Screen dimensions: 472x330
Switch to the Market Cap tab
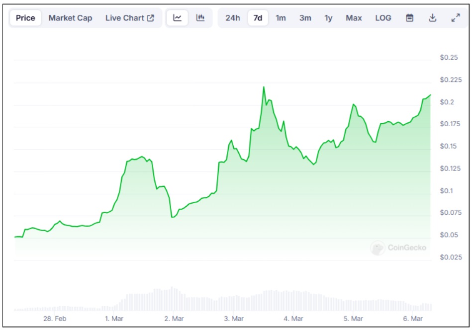70,18
